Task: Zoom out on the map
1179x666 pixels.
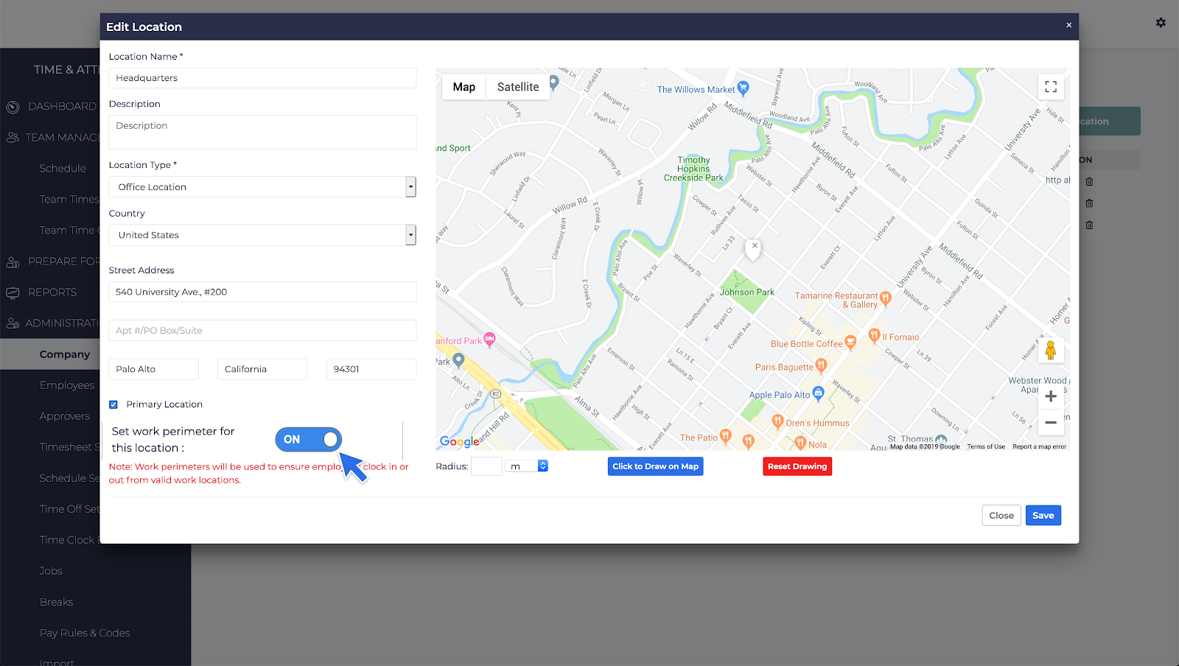Action: [1051, 423]
